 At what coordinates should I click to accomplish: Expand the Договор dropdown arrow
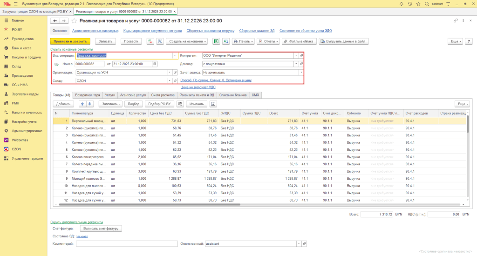pos(296,64)
